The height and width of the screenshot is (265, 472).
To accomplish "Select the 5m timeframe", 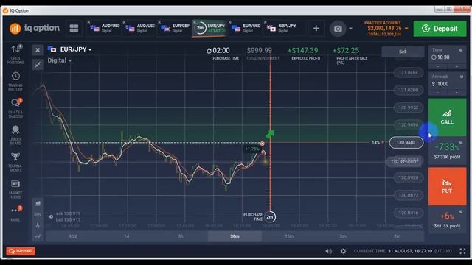I will click(x=343, y=236).
